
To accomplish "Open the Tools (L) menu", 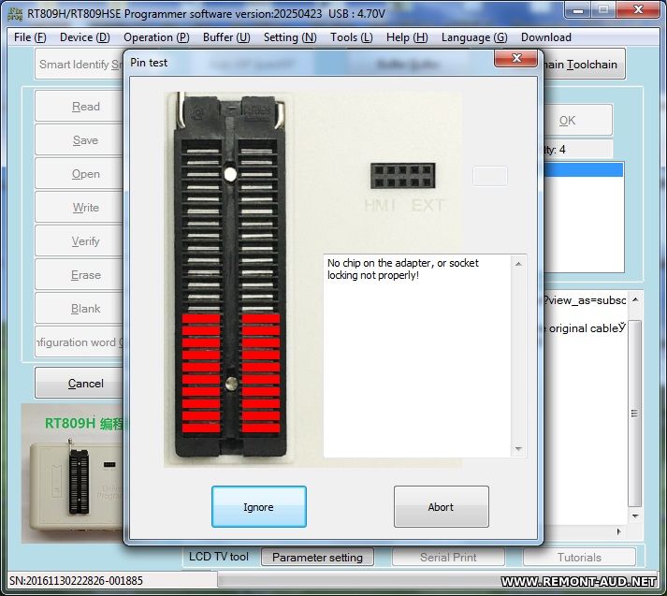I will [352, 37].
